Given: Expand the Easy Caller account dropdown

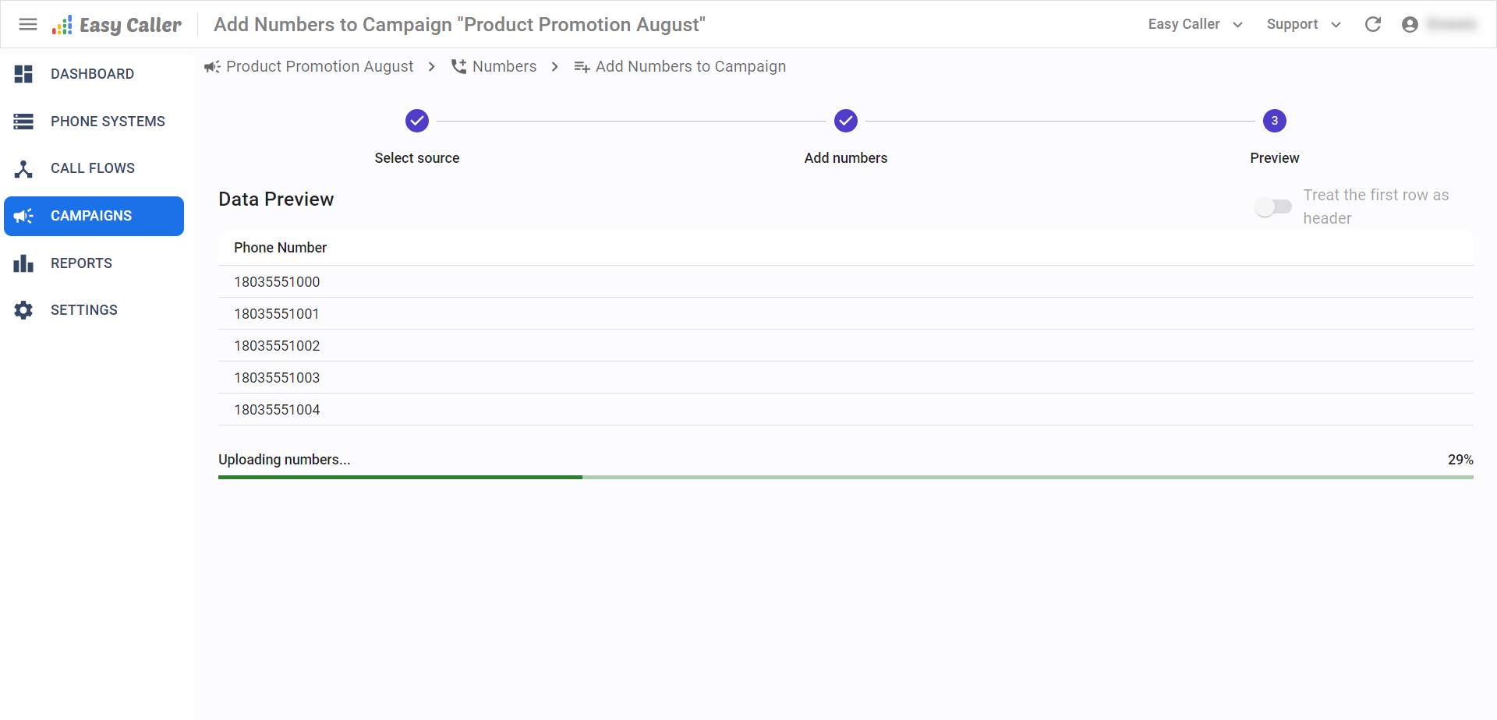Looking at the screenshot, I should (x=1195, y=24).
